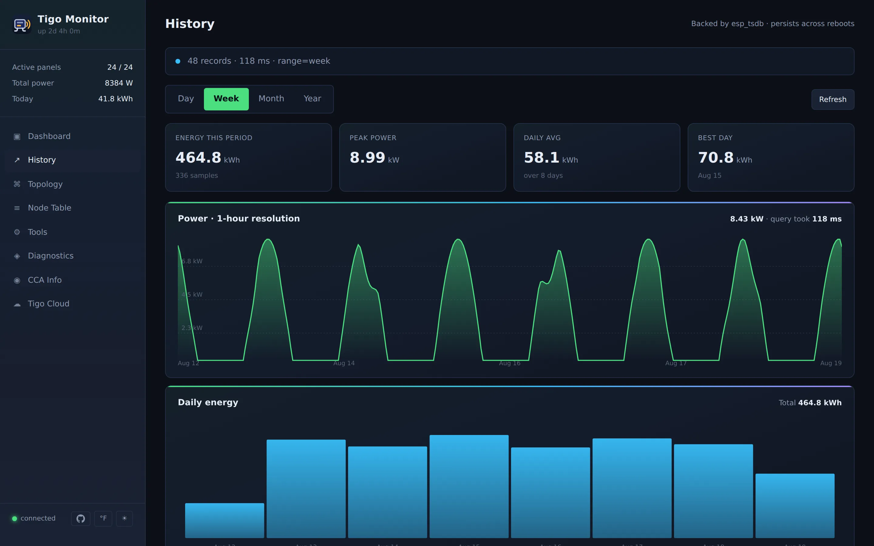Image resolution: width=874 pixels, height=546 pixels.
Task: Click the 48 records status text
Action: coord(259,61)
